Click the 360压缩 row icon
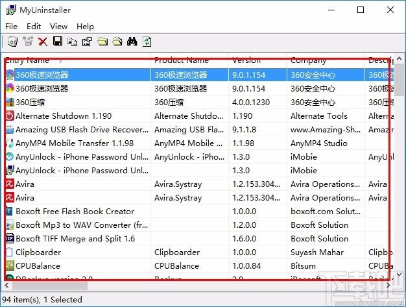406x307 pixels. click(x=10, y=103)
